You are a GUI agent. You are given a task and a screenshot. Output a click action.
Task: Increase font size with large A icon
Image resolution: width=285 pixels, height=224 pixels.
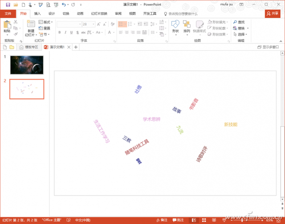click(x=98, y=24)
